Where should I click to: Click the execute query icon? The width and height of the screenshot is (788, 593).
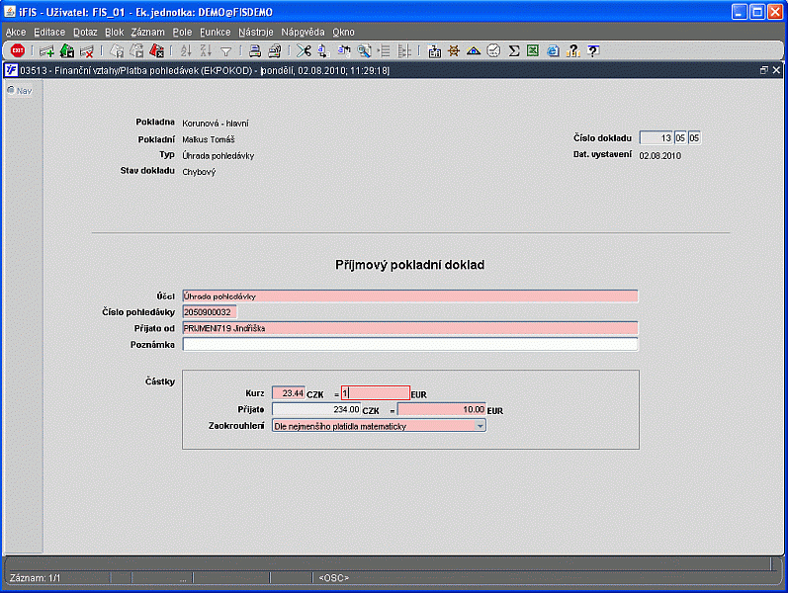(136, 50)
